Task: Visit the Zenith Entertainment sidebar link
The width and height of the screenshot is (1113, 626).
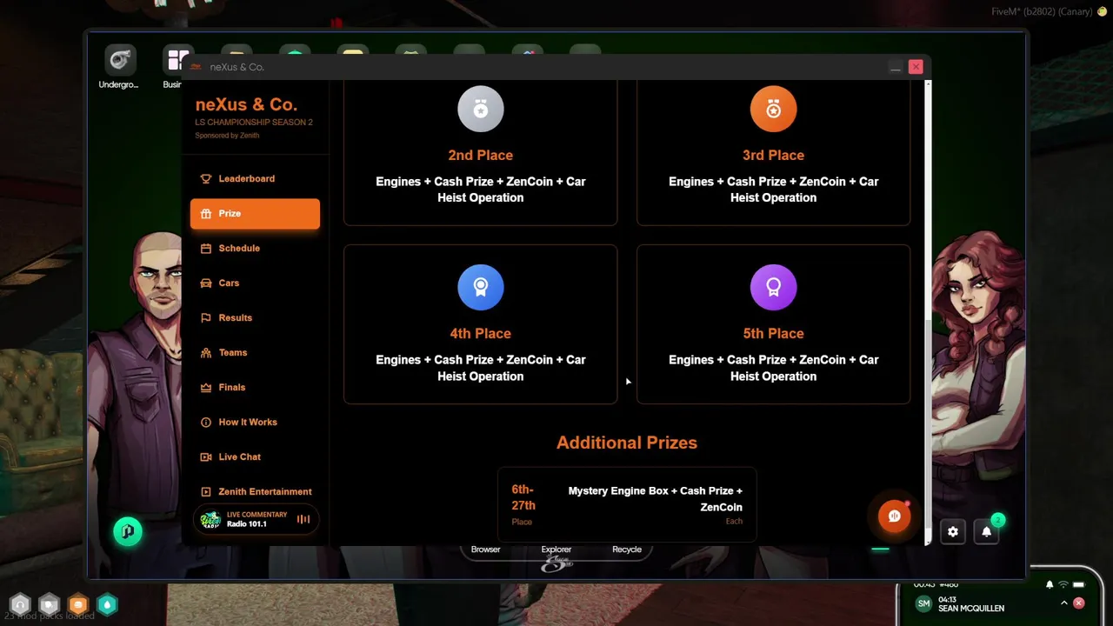Action: [x=255, y=491]
